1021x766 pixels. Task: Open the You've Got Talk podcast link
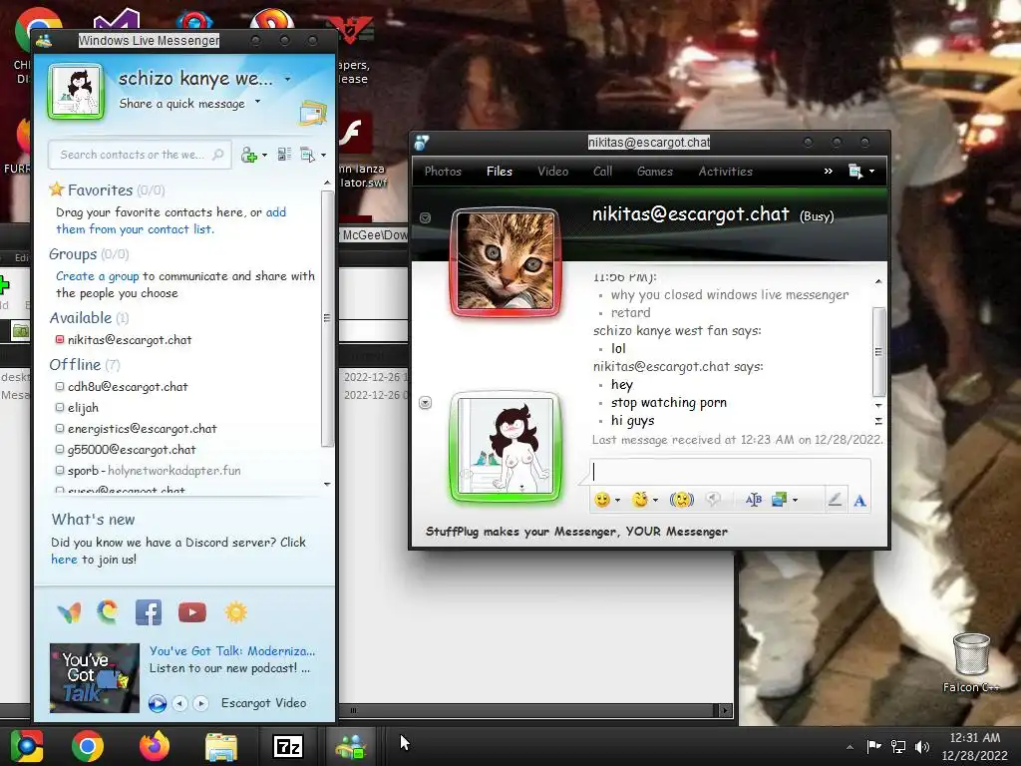pyautogui.click(x=231, y=650)
